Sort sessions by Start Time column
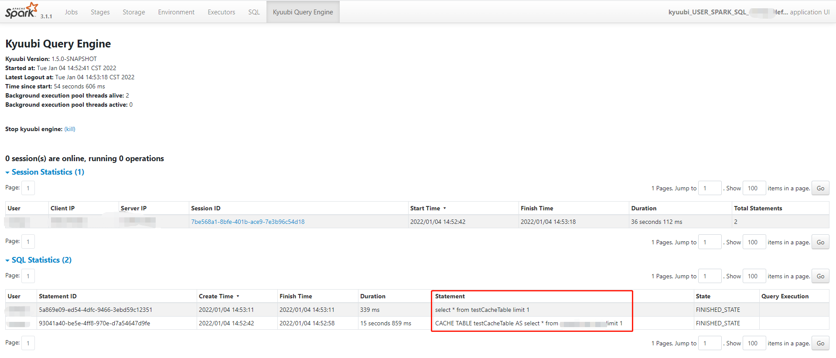Image resolution: width=836 pixels, height=358 pixels. pos(428,208)
